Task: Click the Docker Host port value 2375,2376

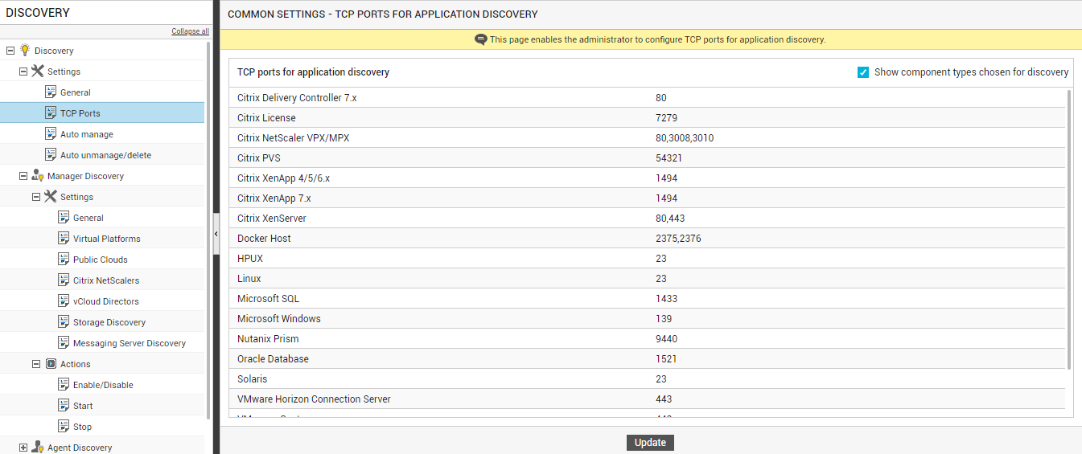Action: 678,239
